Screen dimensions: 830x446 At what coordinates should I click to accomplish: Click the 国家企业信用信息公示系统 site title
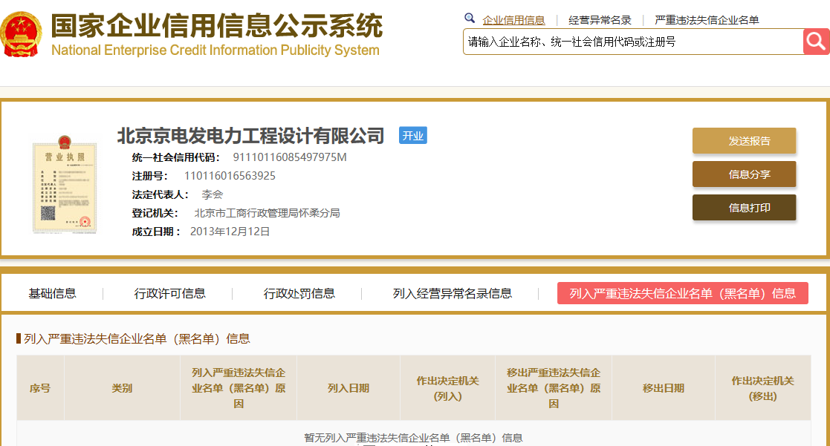(x=216, y=26)
